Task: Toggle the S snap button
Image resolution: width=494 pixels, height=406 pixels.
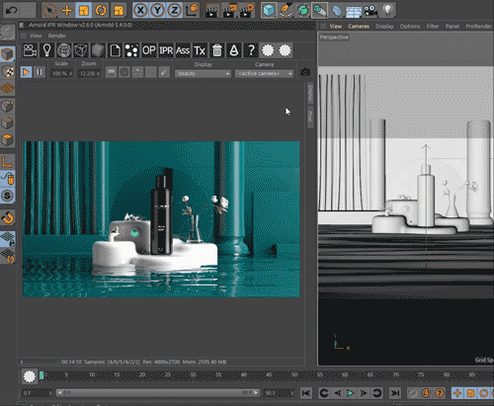Action: pyautogui.click(x=8, y=196)
